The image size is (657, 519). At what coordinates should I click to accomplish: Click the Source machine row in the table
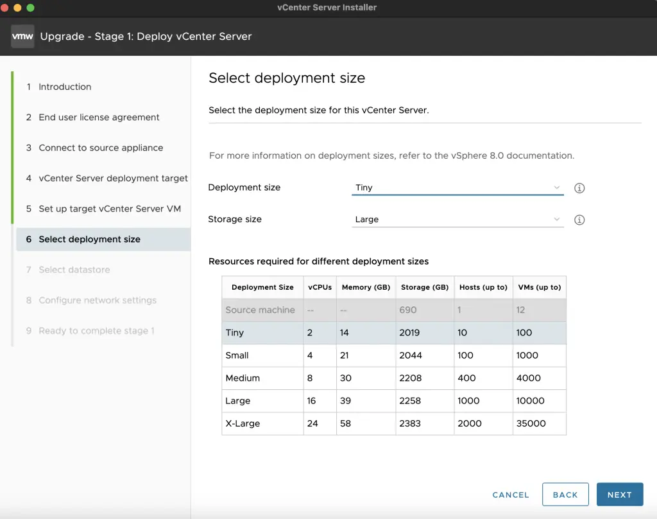(262, 310)
